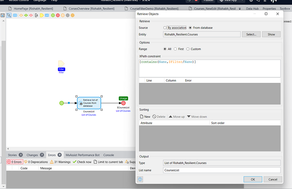Screen dimensions: 292x189
Task: Click Move up in Sorting toolbar
Action: tap(177, 116)
